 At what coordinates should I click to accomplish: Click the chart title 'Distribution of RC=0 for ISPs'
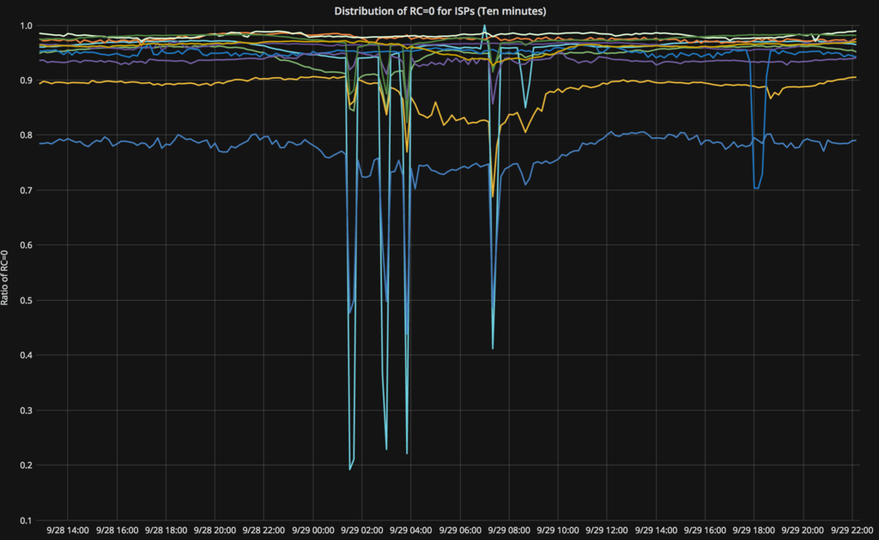point(439,10)
